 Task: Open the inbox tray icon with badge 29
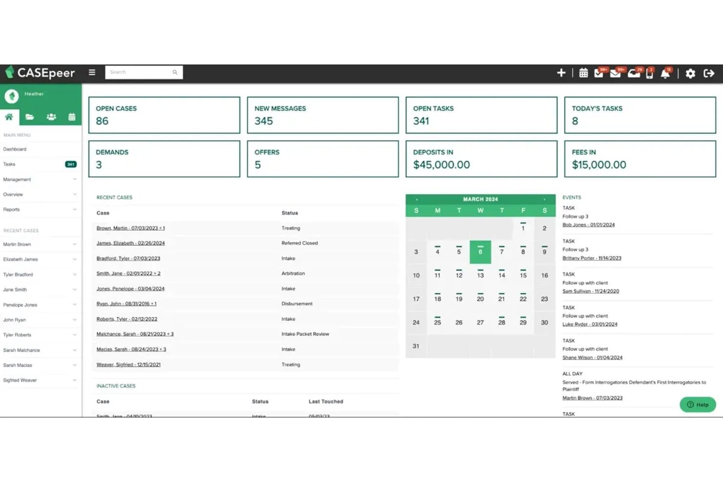point(634,73)
